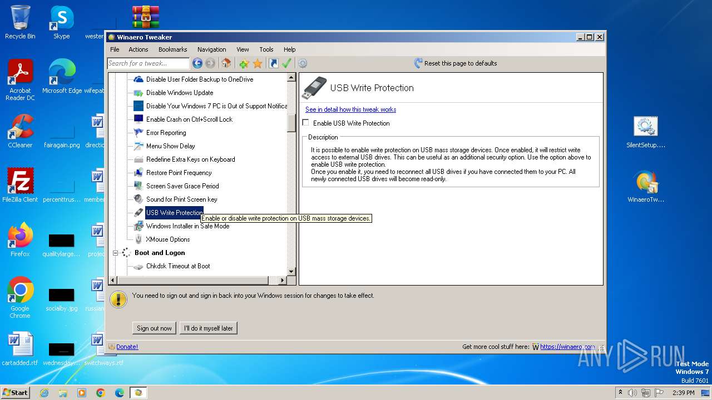Select the Firefox desktop shortcut
This screenshot has width=712, height=400.
pyautogui.click(x=20, y=239)
